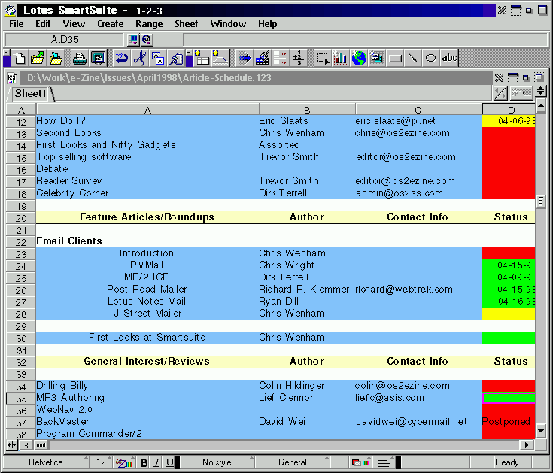Open the Window menu
Screen dimensions: 553x473
click(x=228, y=24)
